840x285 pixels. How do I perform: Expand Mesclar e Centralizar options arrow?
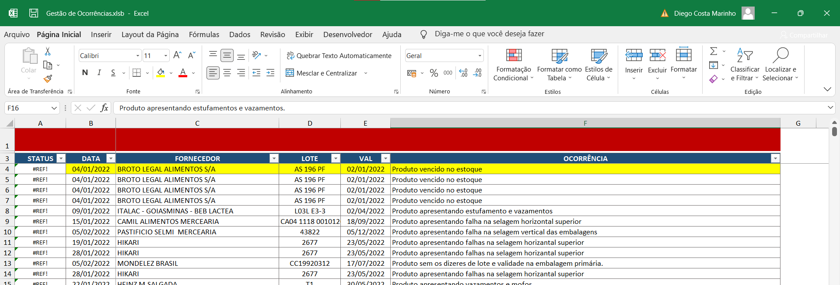click(366, 73)
